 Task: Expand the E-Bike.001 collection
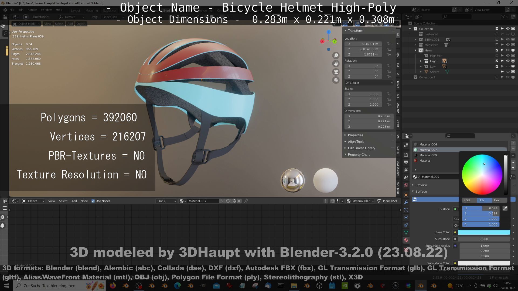[x=415, y=40]
